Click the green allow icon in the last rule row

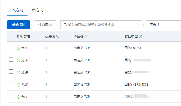(x=19, y=97)
